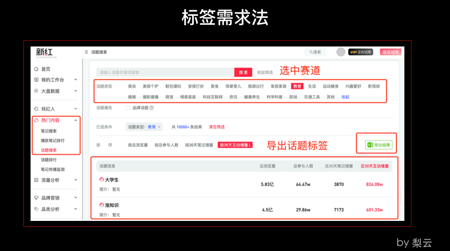Click the 热门内容 flame icon

coord(36,120)
